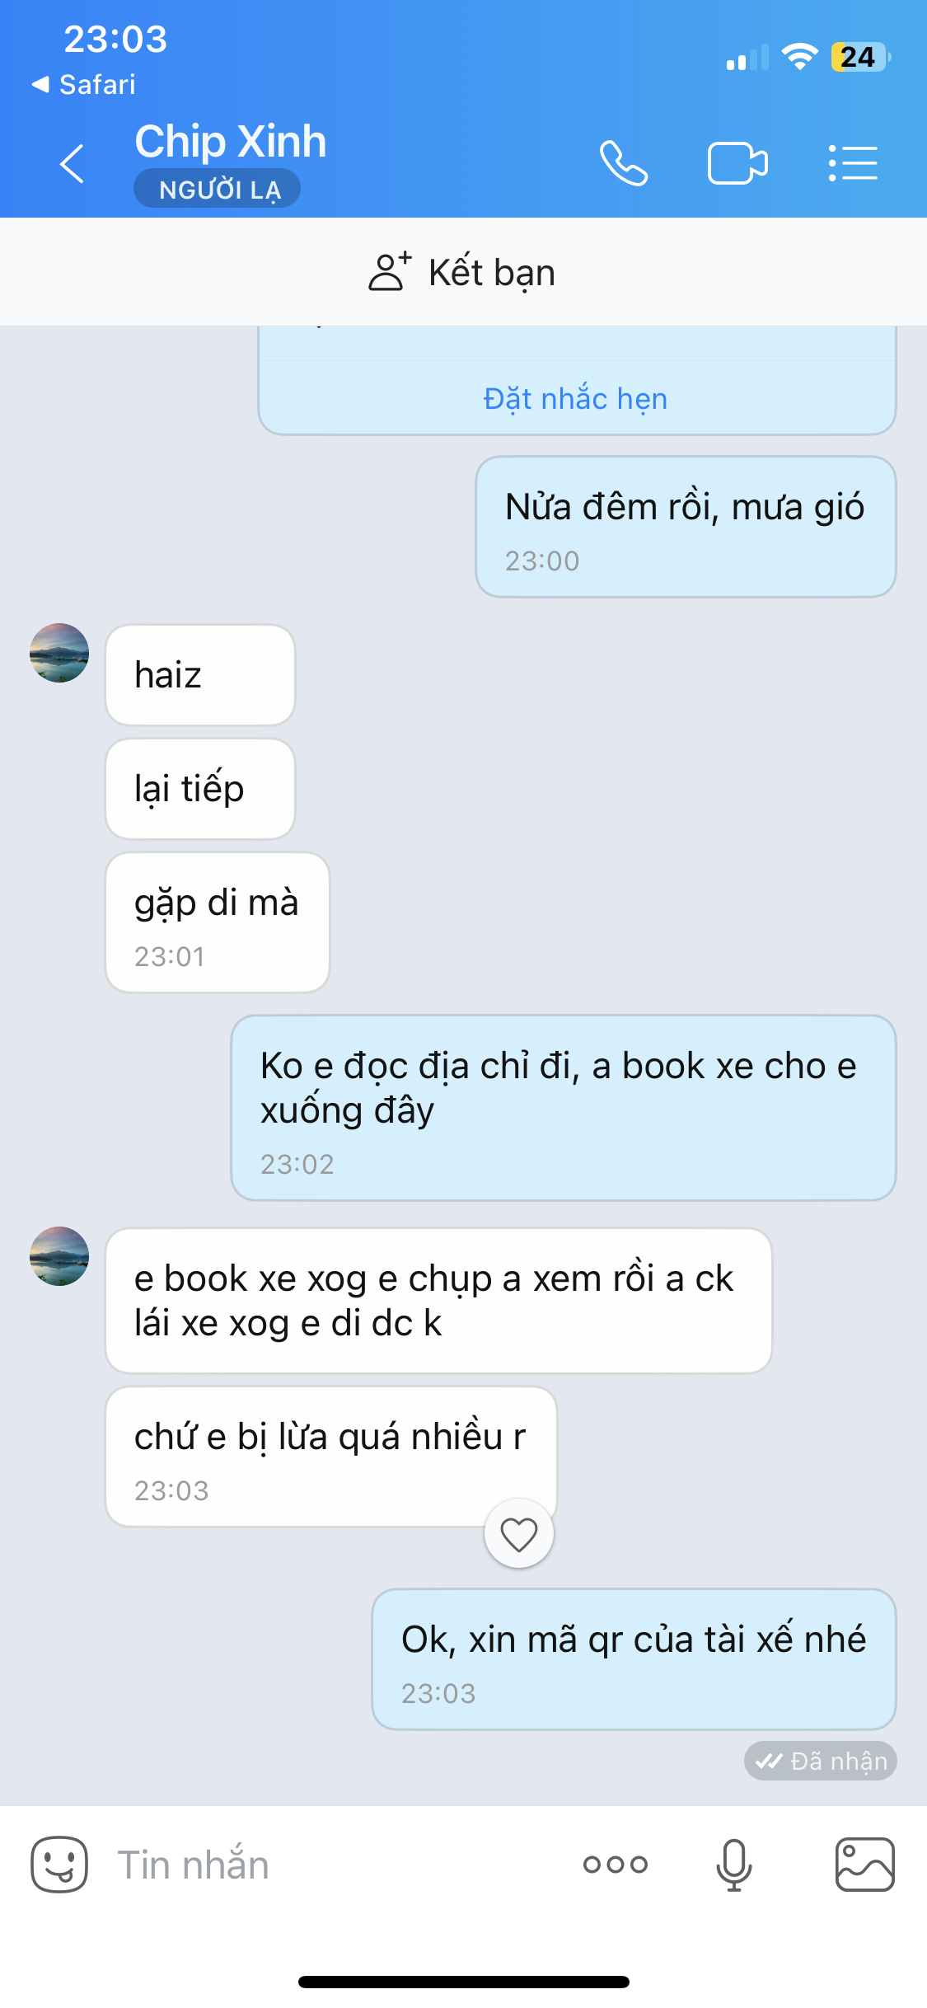
Task: Tap Kết bạn to add friend
Action: 463,272
